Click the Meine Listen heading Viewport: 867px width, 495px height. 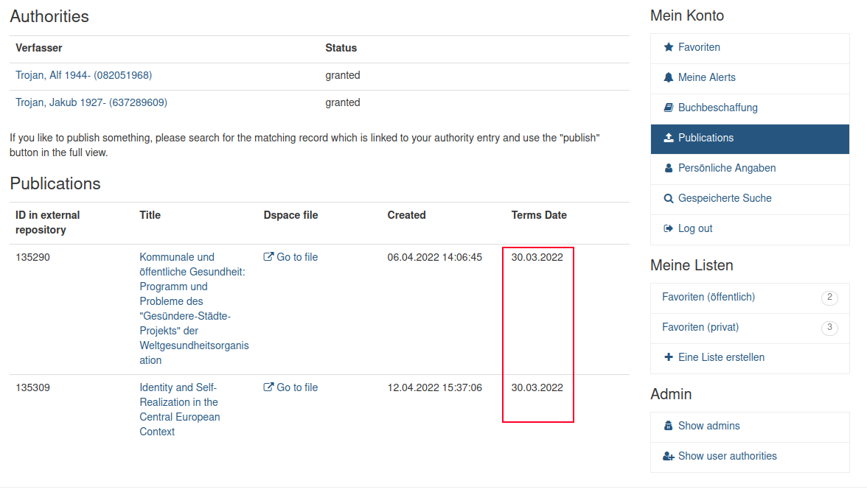click(x=692, y=265)
